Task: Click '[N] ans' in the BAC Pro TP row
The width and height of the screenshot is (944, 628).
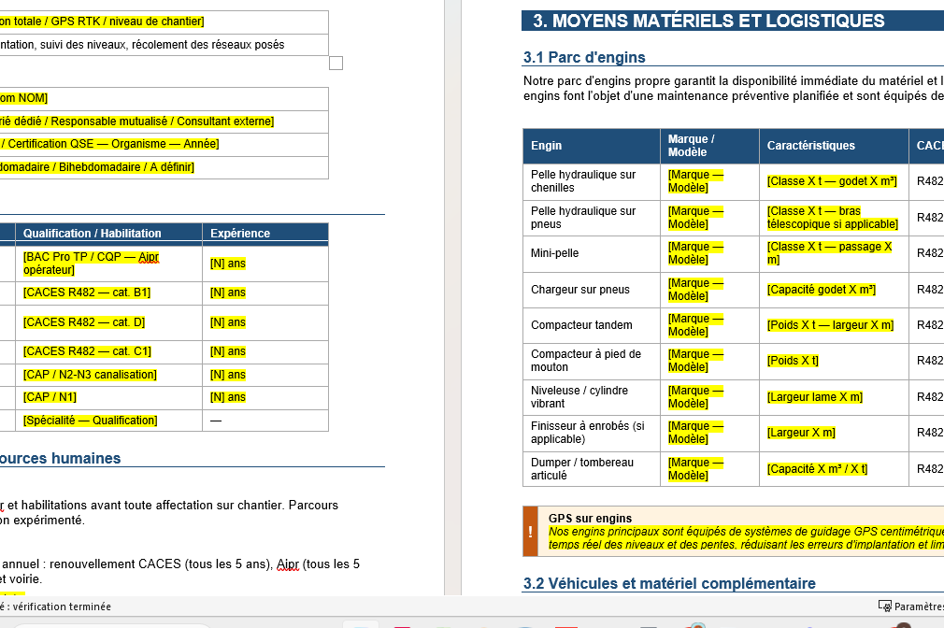Action: [227, 264]
